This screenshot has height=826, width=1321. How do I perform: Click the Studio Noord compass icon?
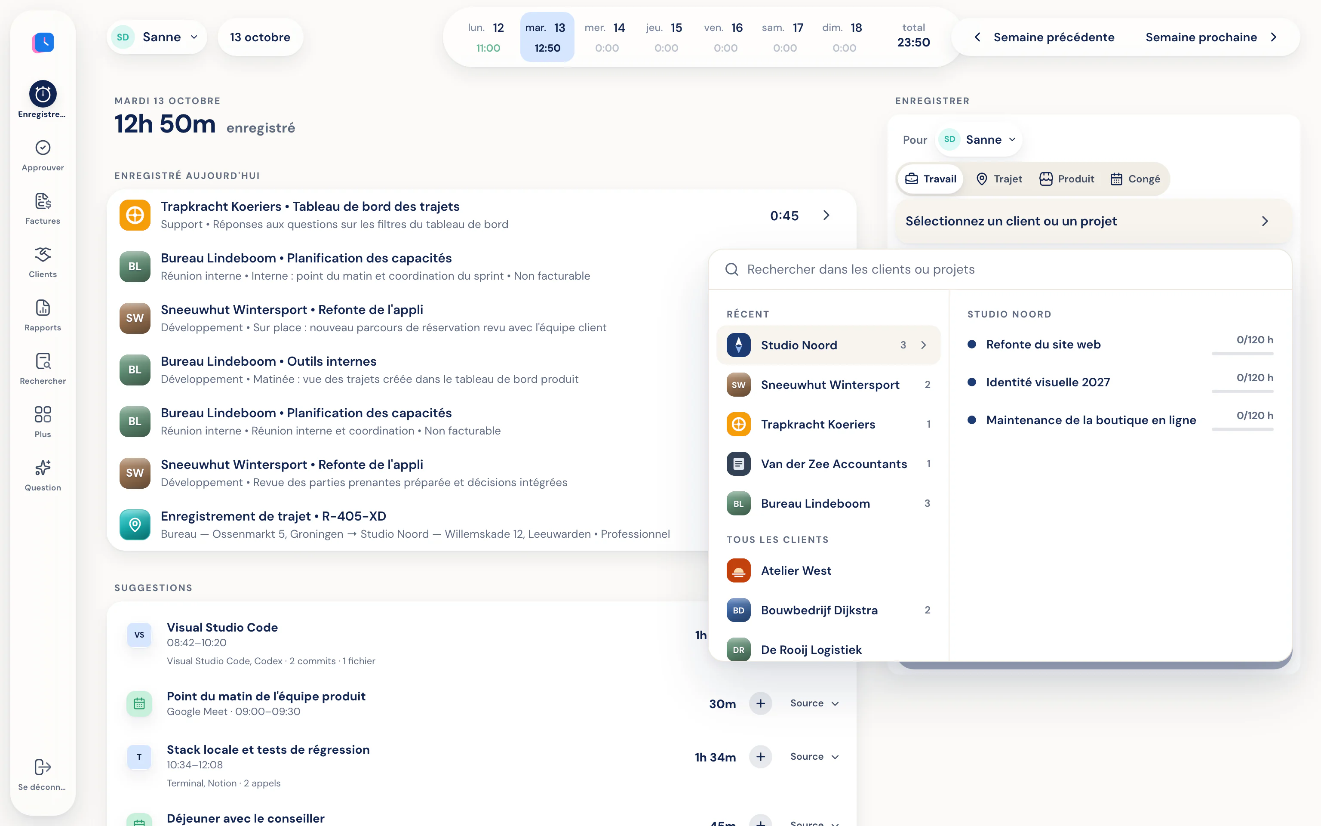tap(739, 345)
